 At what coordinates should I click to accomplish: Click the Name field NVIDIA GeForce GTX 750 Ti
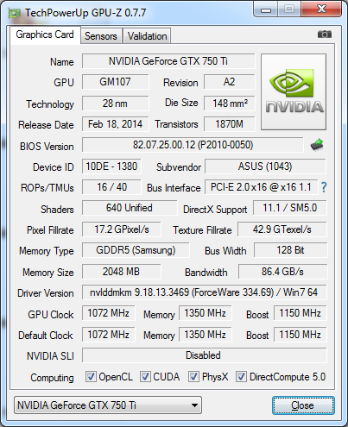[168, 61]
